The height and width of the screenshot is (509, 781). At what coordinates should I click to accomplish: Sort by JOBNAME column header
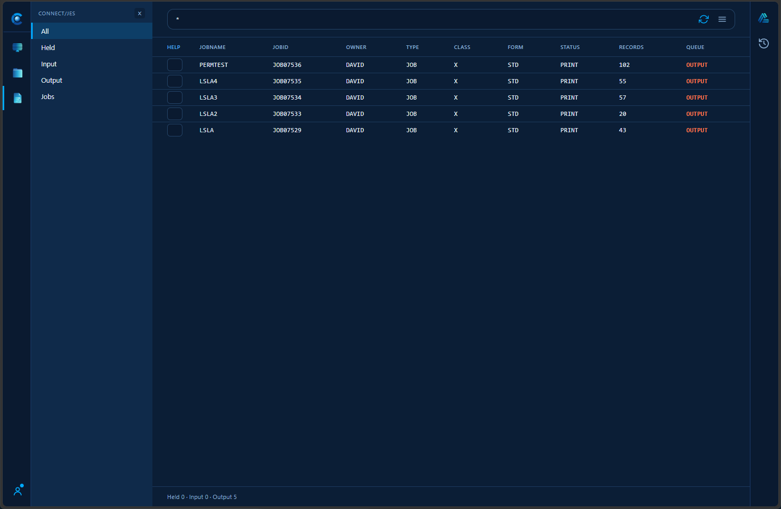(213, 47)
